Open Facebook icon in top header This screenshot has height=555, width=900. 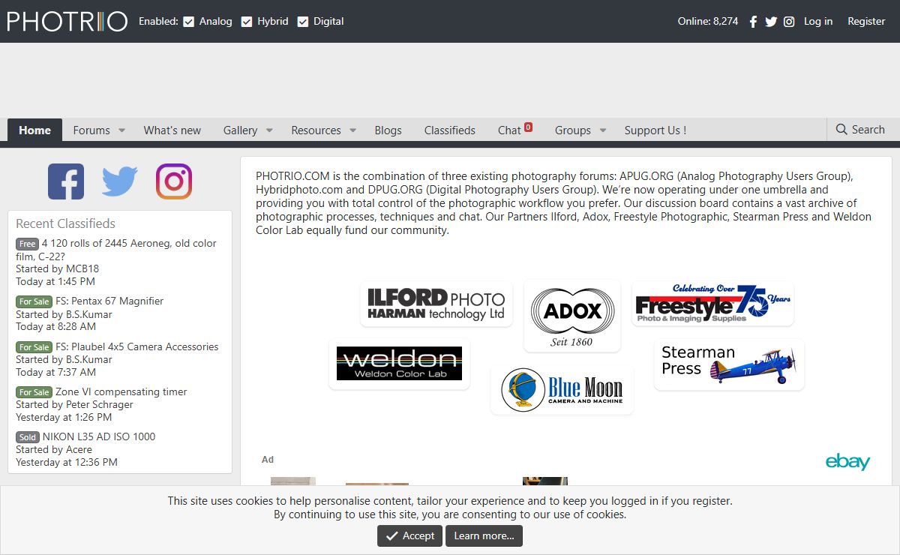[x=753, y=22]
